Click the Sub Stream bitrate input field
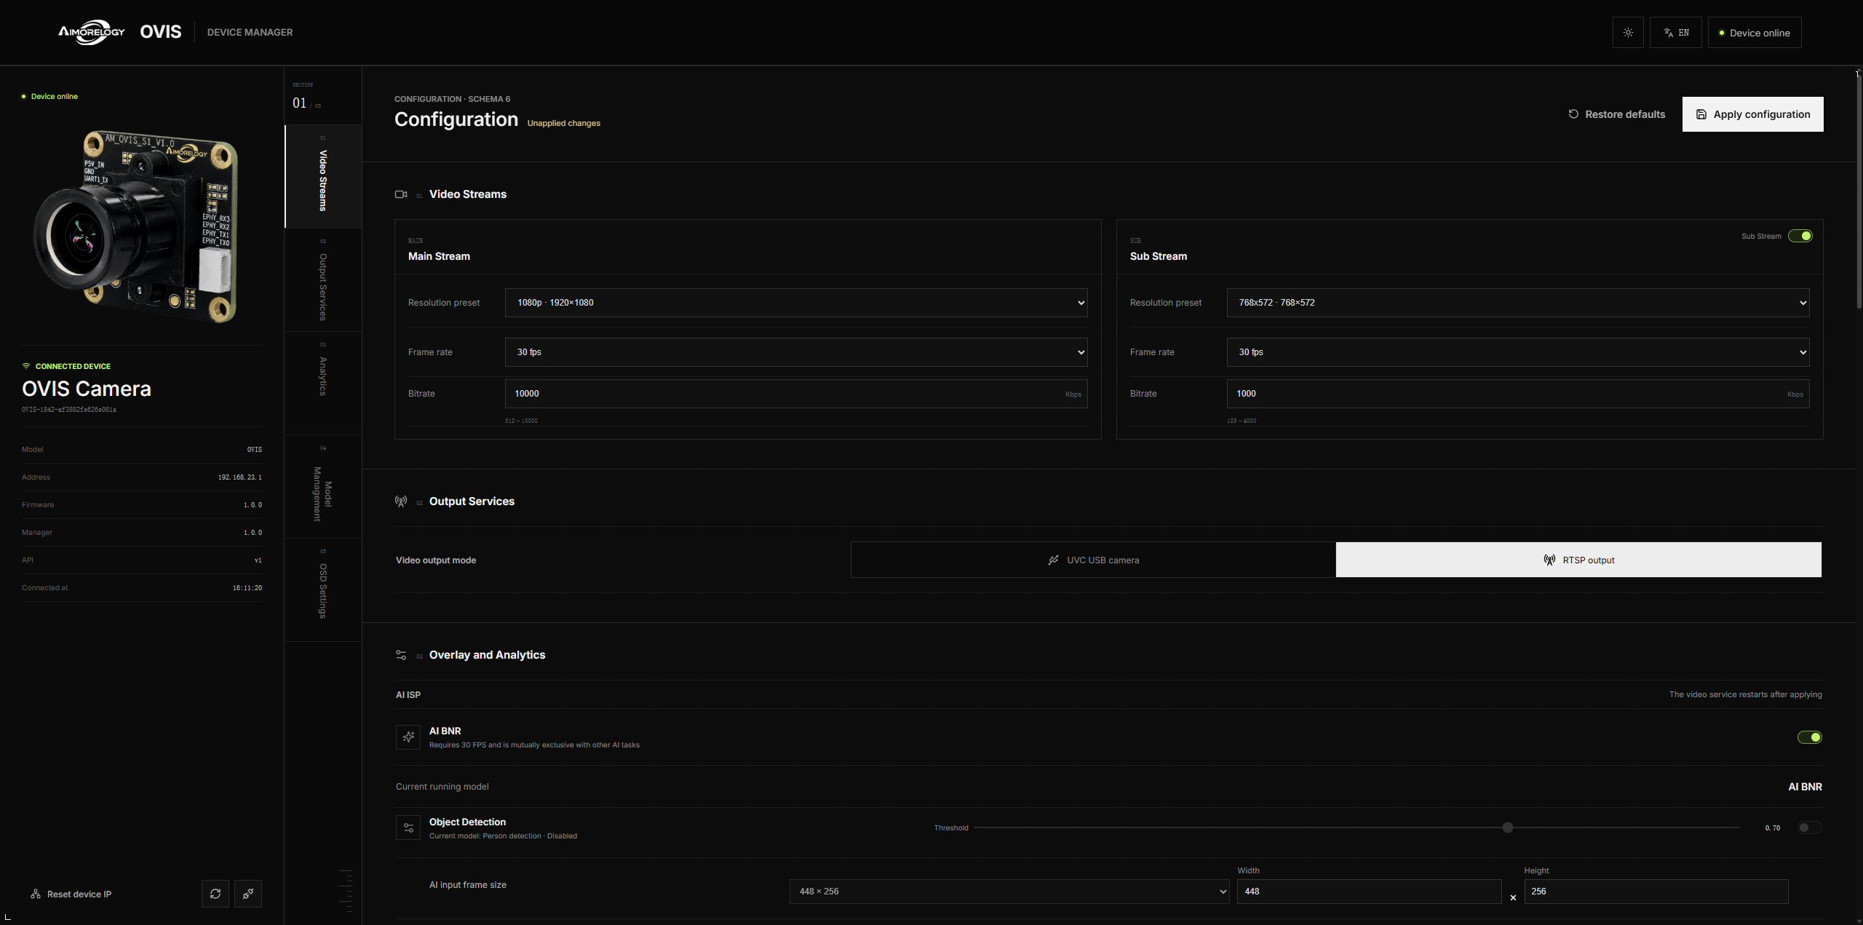The width and height of the screenshot is (1863, 925). [x=1518, y=394]
